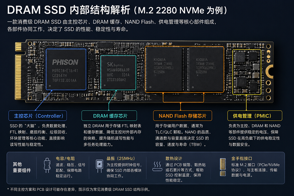This screenshot has width=294, height=196.
Task: Click the description starting "独立 DRAM 用于存储"
Action: click(112, 135)
